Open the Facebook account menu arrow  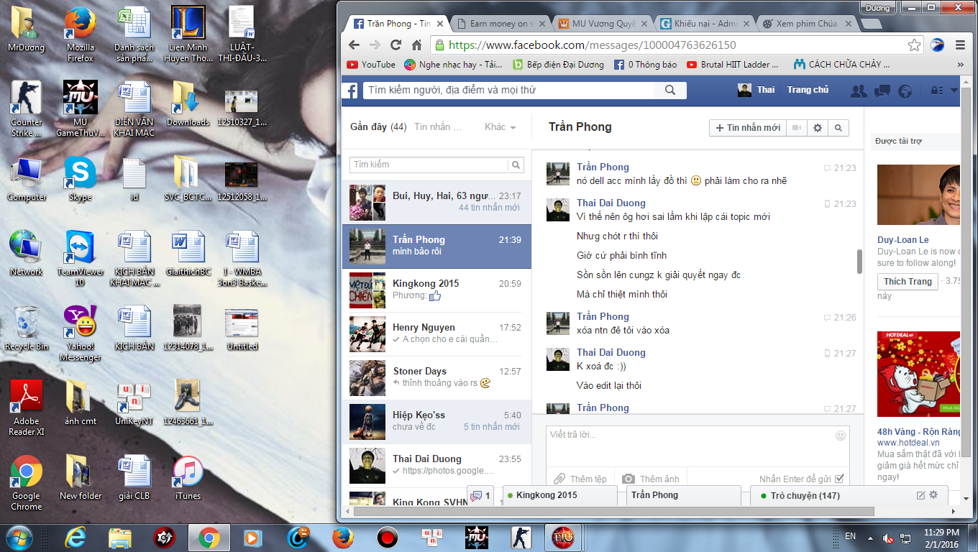pyautogui.click(x=954, y=91)
